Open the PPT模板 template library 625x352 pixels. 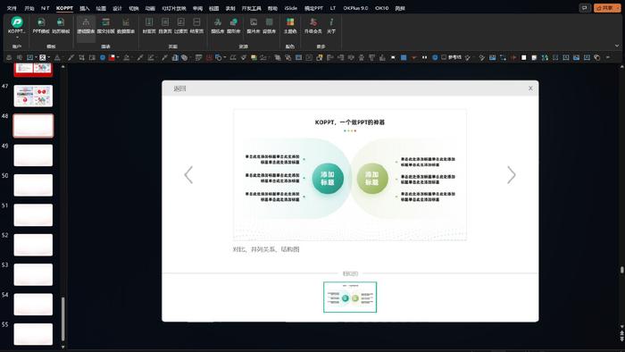tap(41, 26)
